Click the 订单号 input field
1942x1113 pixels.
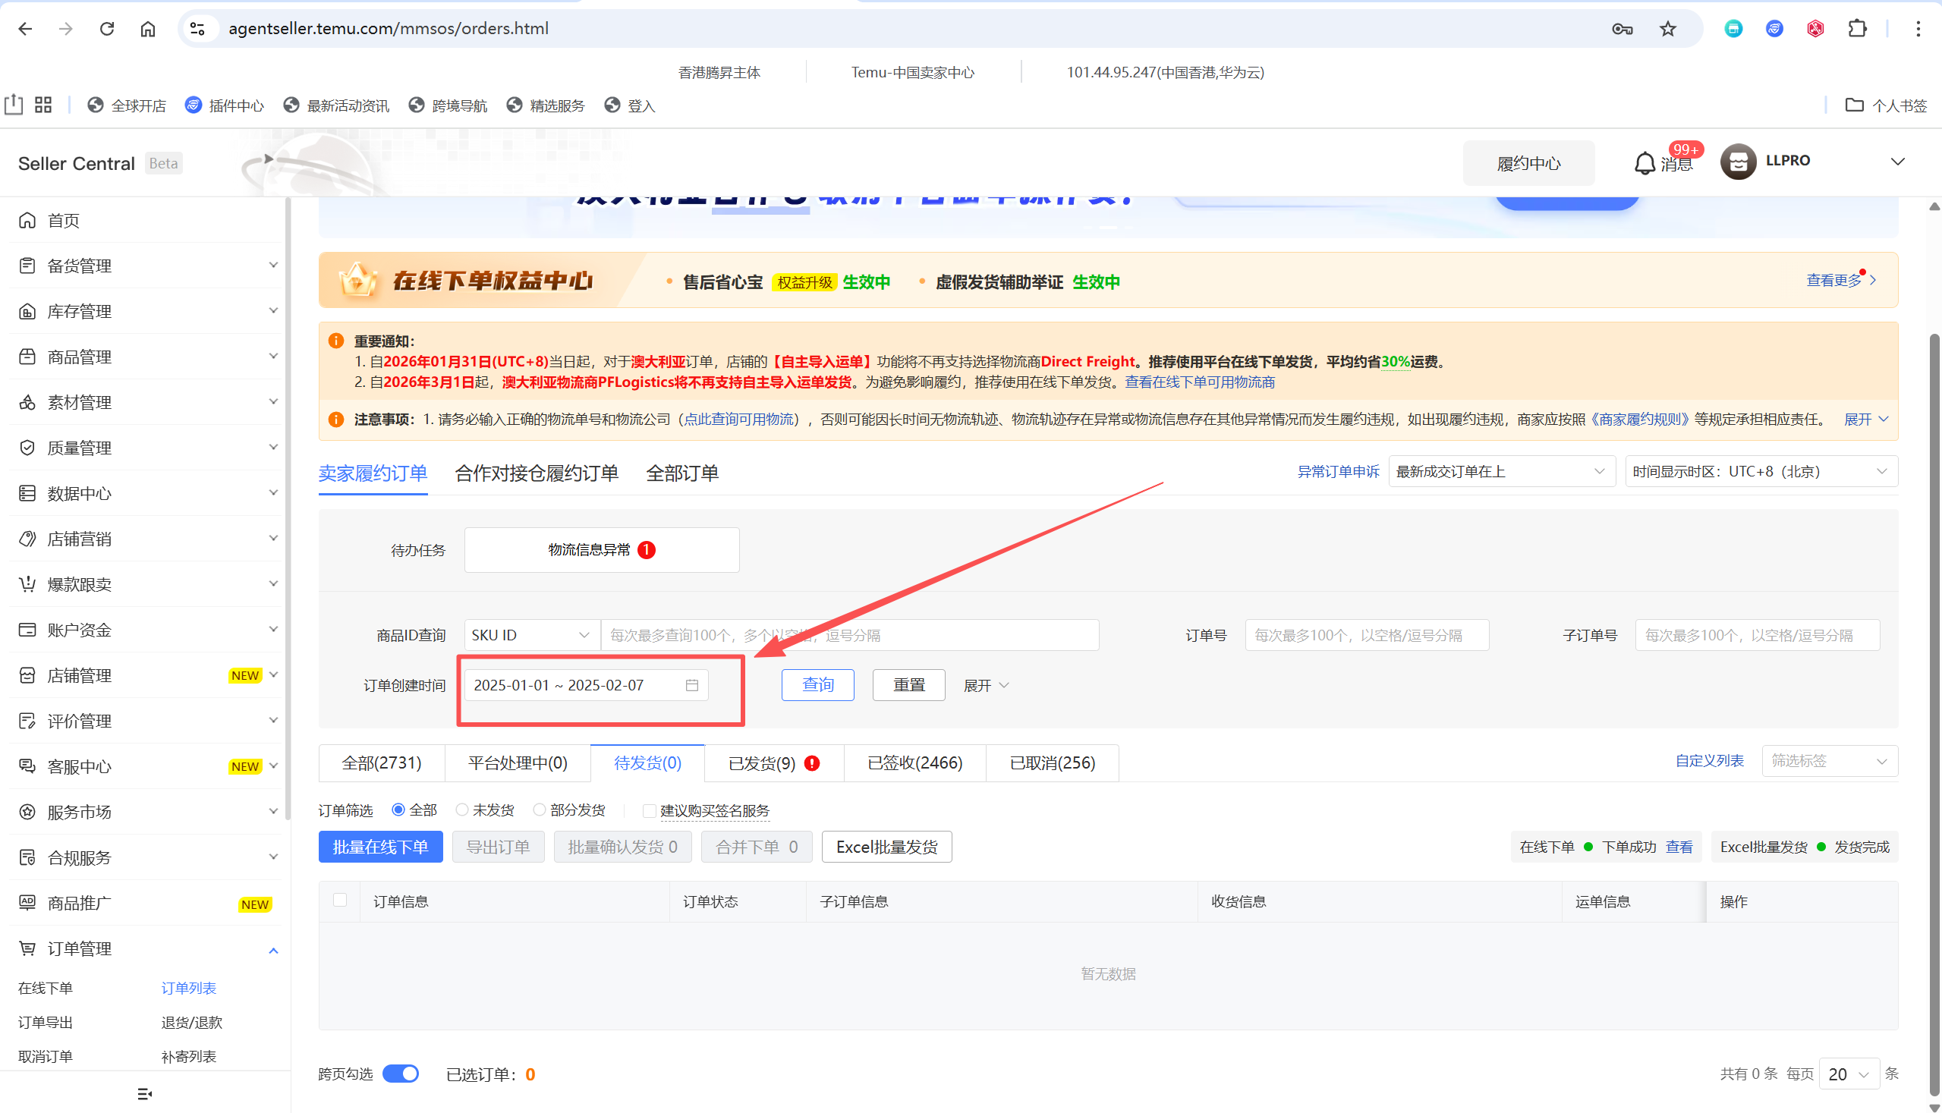click(1366, 635)
